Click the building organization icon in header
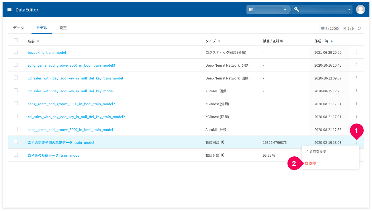372x211 pixels. click(x=251, y=9)
